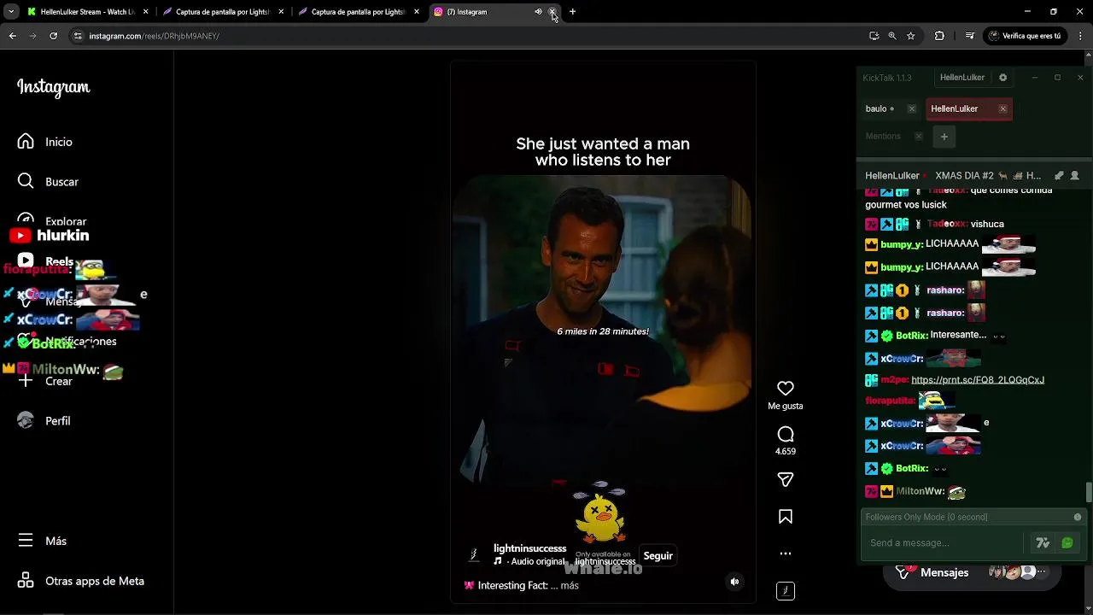Add a new chatroom with plus button
Screen dimensions: 1093x615
tap(944, 136)
